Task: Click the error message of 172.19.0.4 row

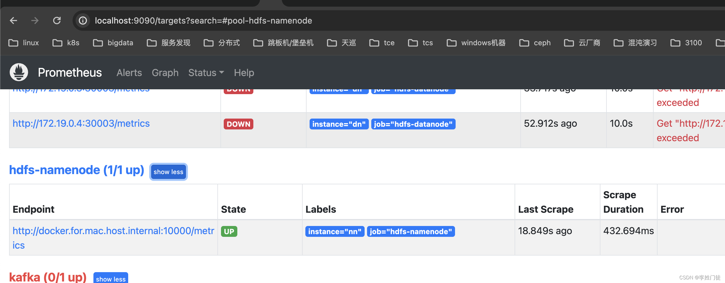Action: (x=691, y=131)
